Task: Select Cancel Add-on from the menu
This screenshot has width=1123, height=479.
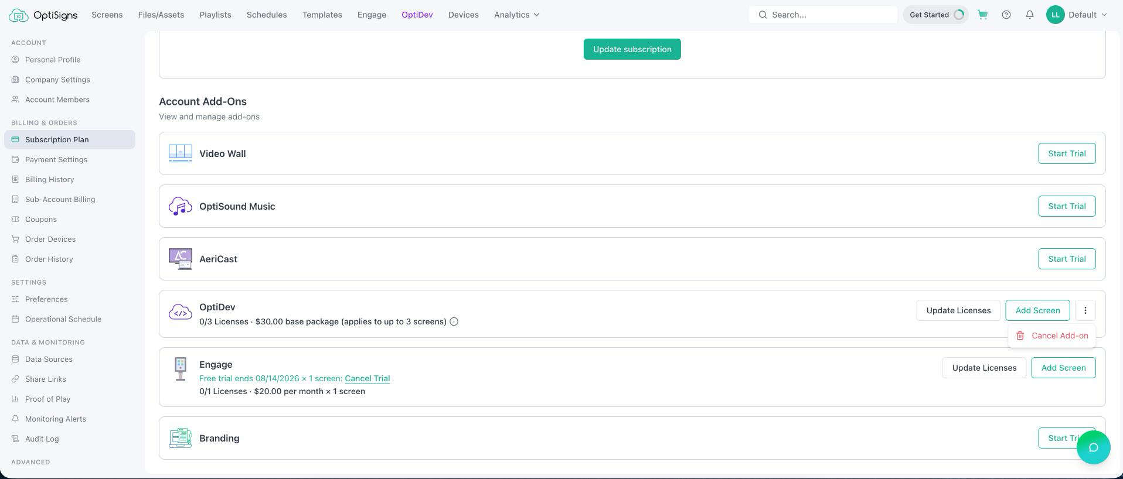Action: [1052, 336]
